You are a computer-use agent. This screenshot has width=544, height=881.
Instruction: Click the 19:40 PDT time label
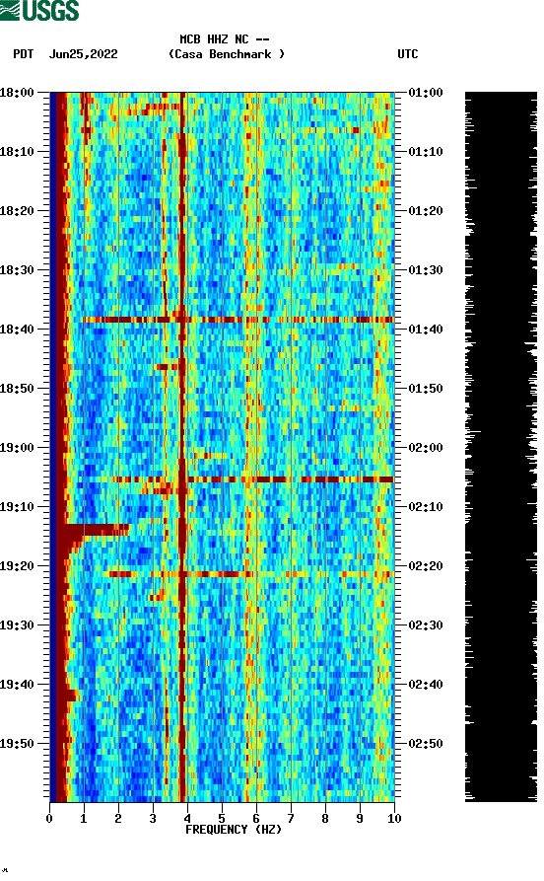(17, 685)
